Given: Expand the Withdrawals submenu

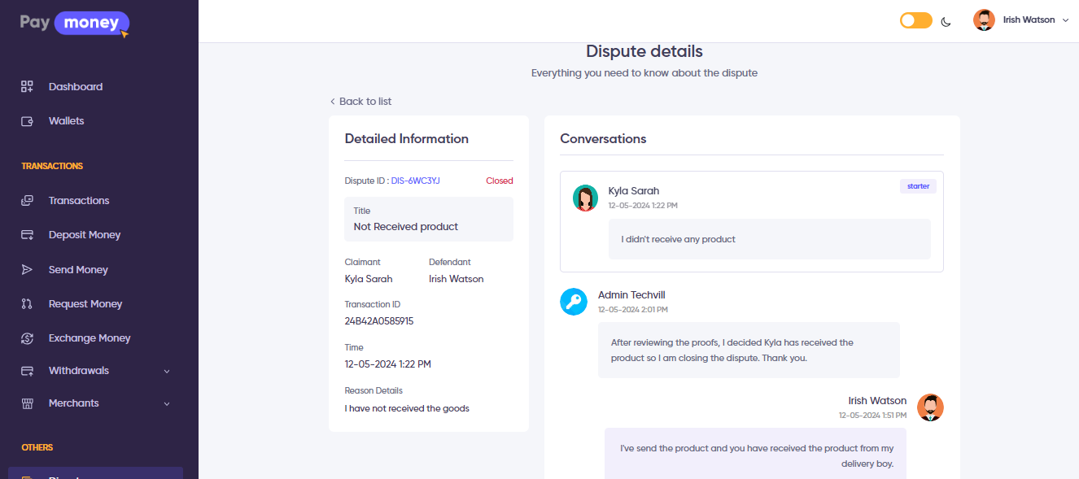Looking at the screenshot, I should point(167,372).
